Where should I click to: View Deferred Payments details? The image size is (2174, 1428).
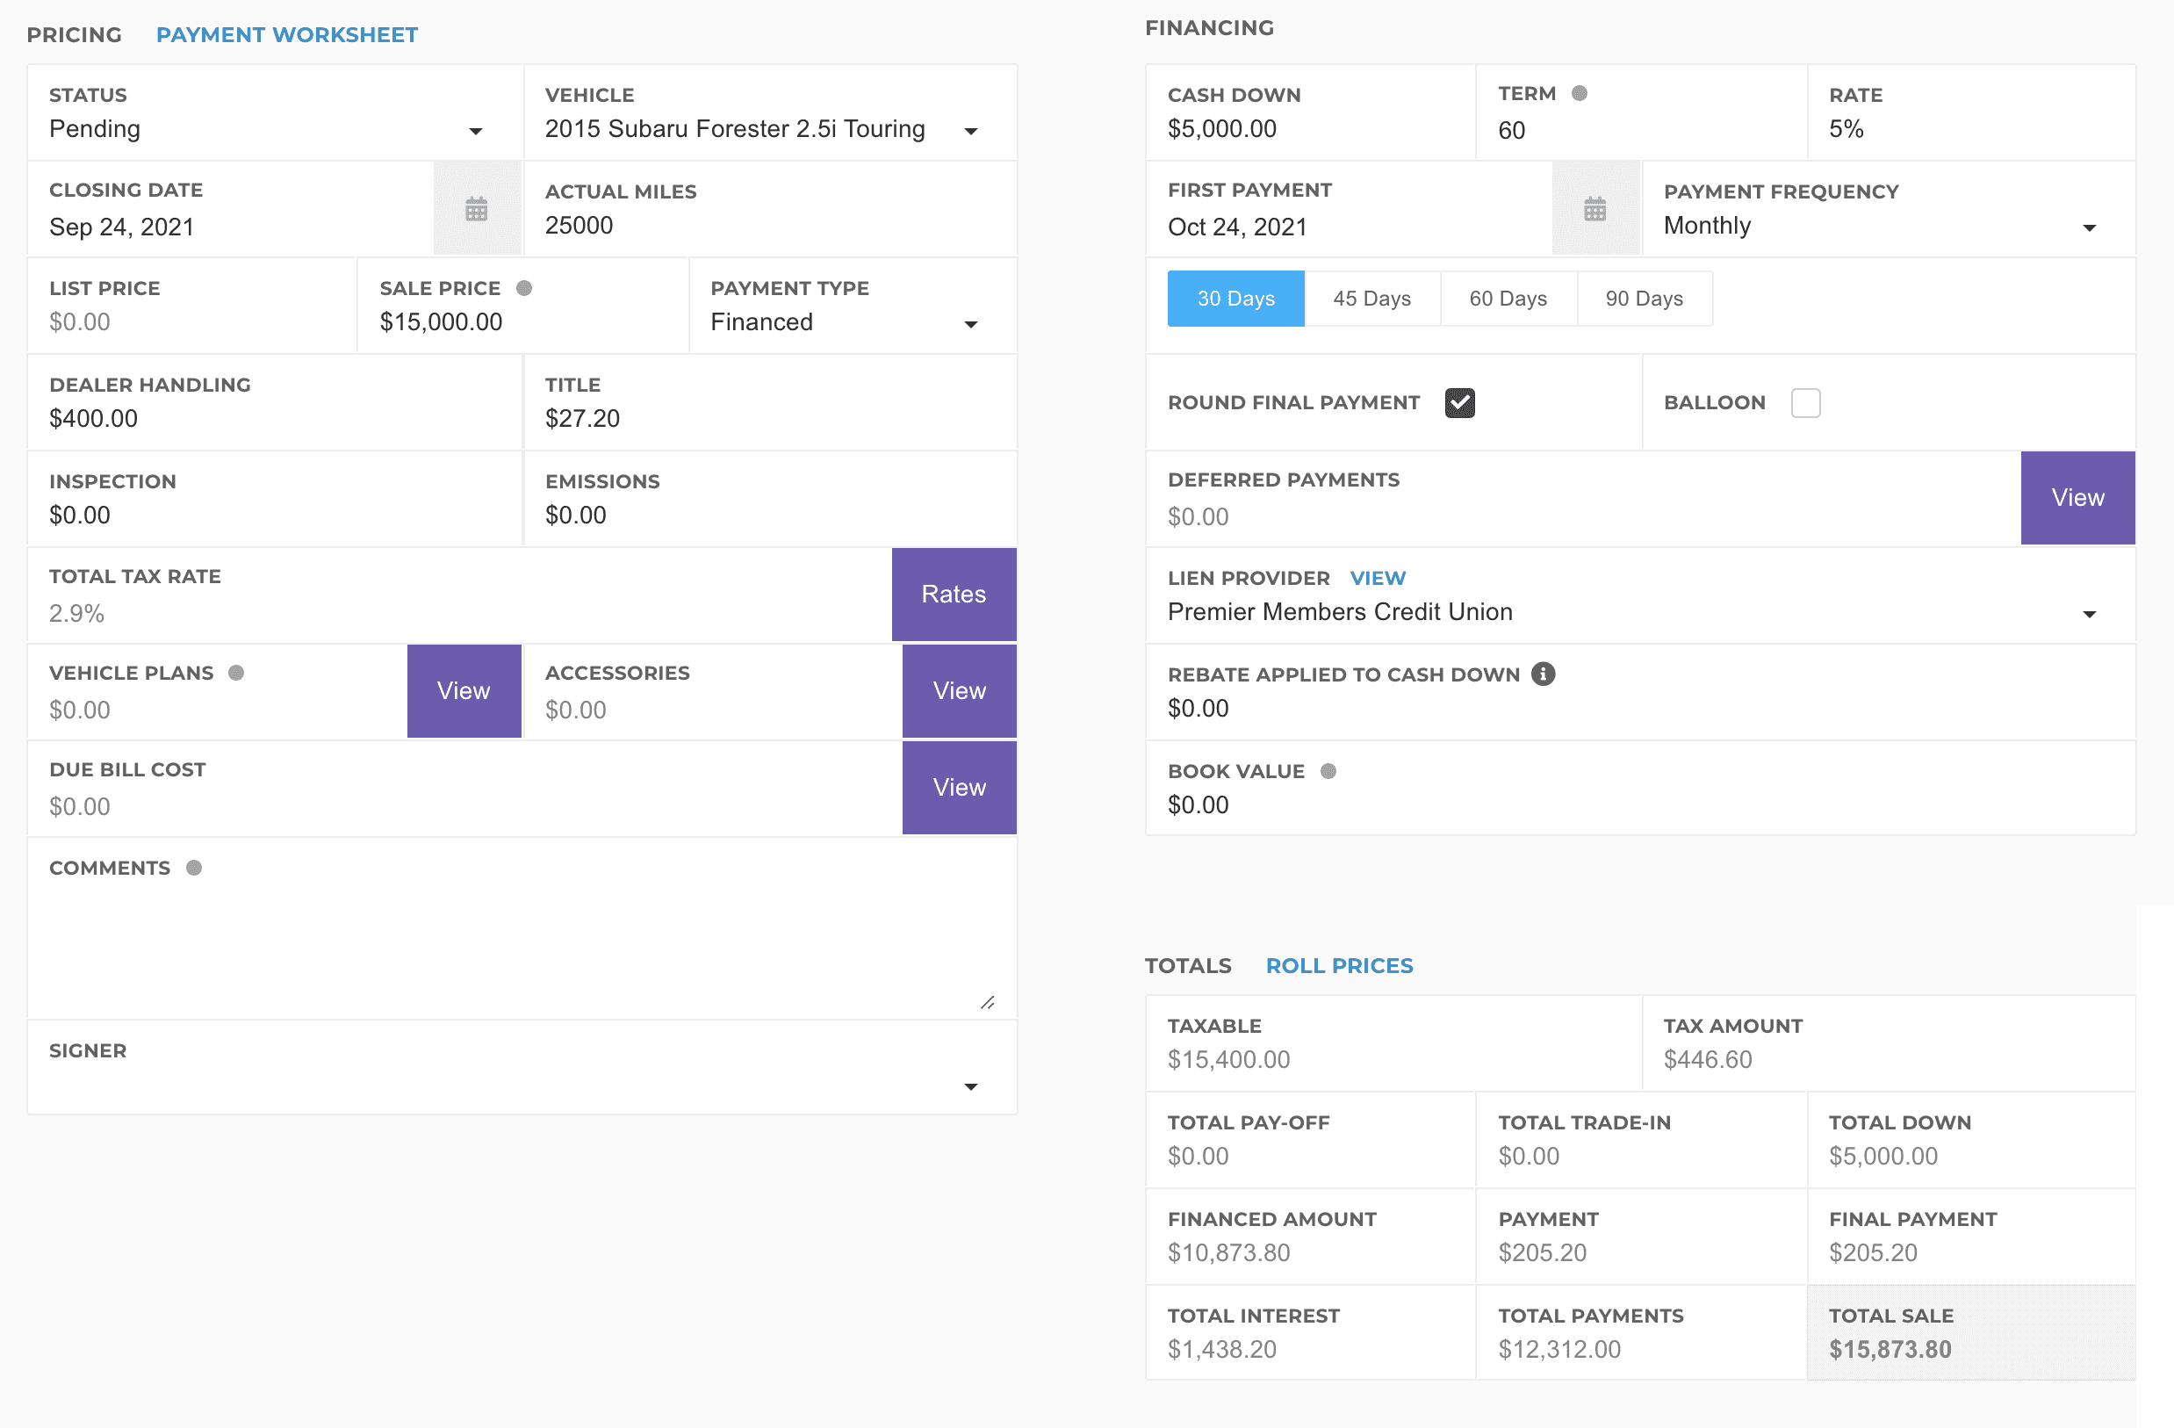click(x=2077, y=498)
